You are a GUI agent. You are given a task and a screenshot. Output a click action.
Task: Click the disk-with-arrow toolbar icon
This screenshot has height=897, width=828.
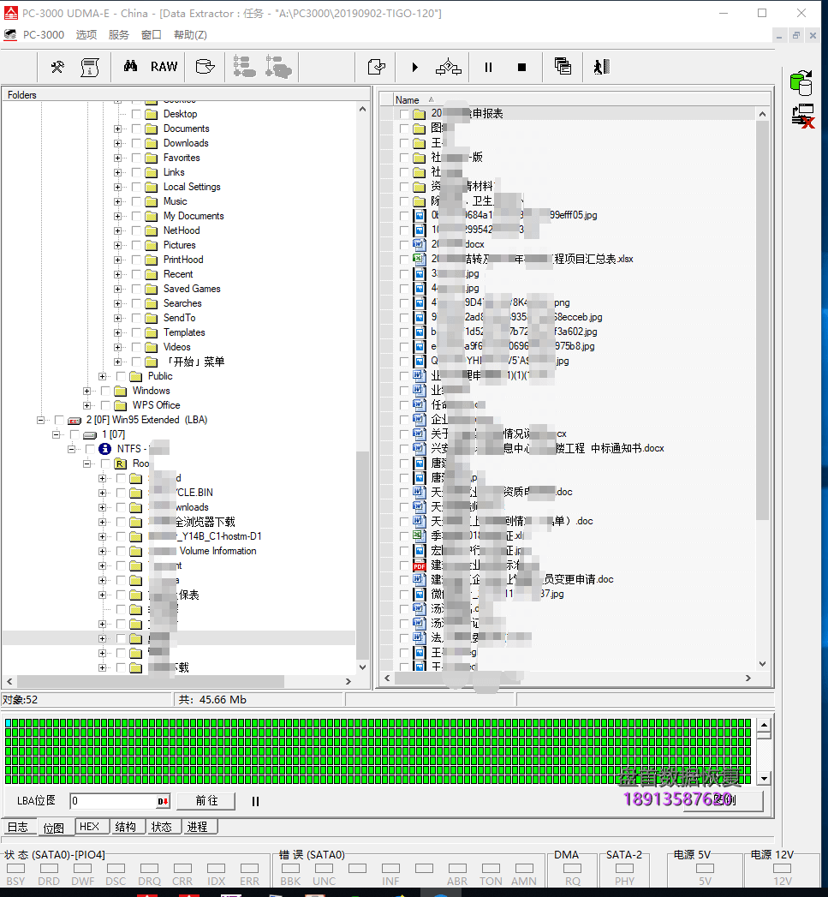205,67
